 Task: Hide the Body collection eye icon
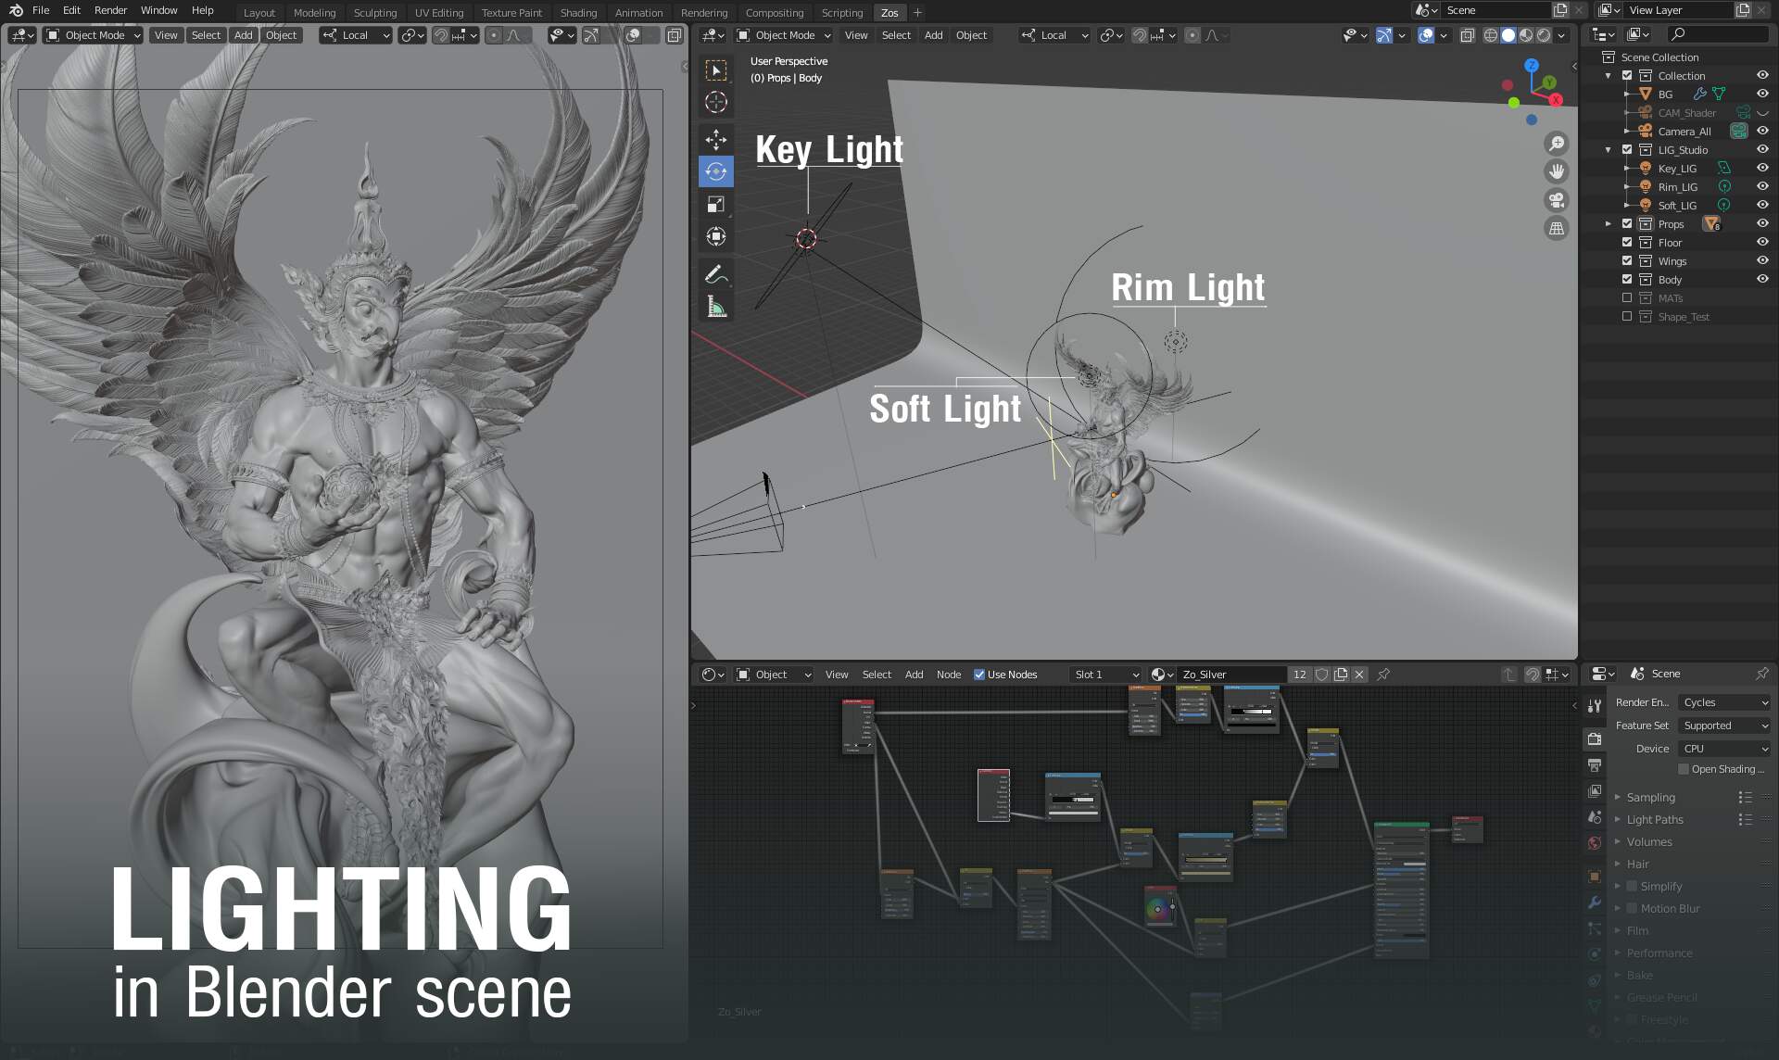tap(1762, 279)
